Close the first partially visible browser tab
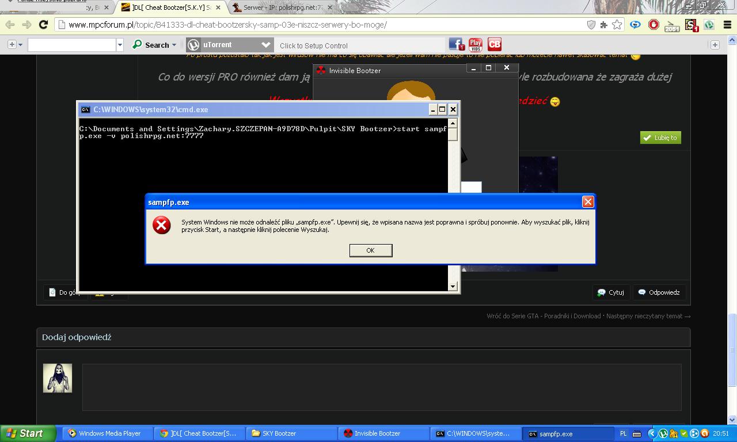Viewport: 737px width, 442px height. (107, 7)
